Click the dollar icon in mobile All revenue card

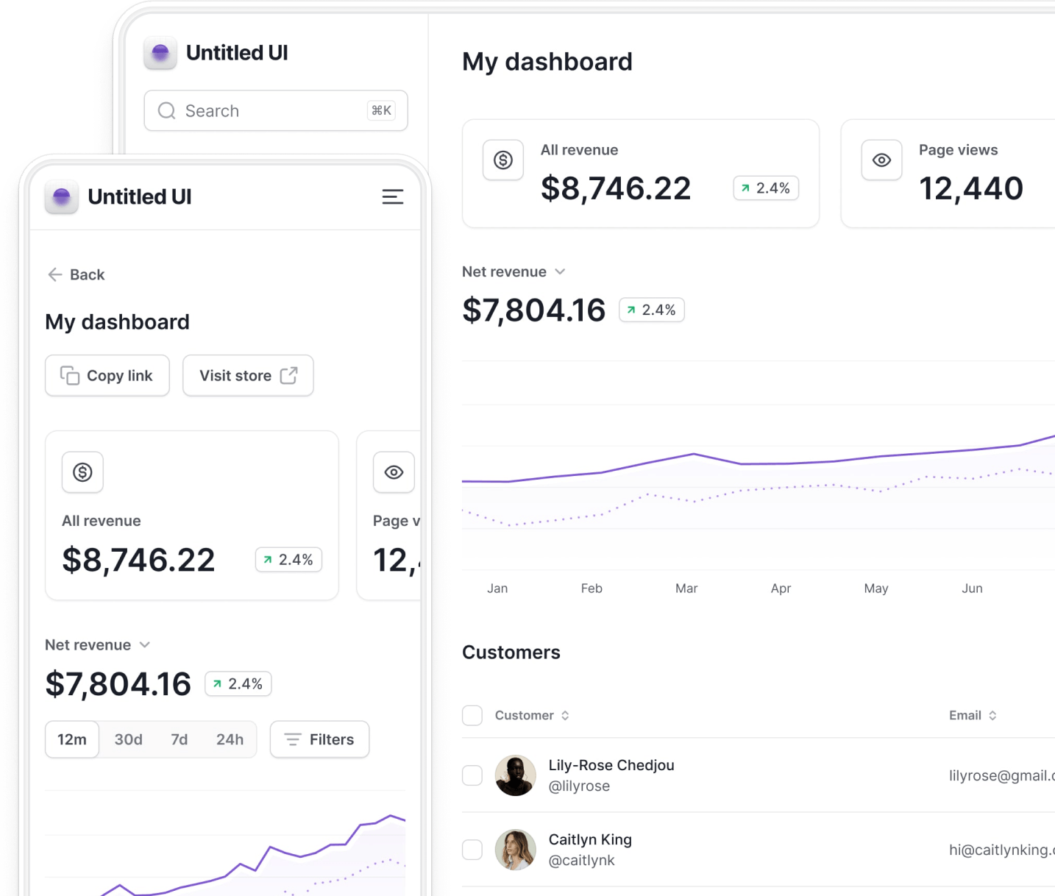click(82, 472)
